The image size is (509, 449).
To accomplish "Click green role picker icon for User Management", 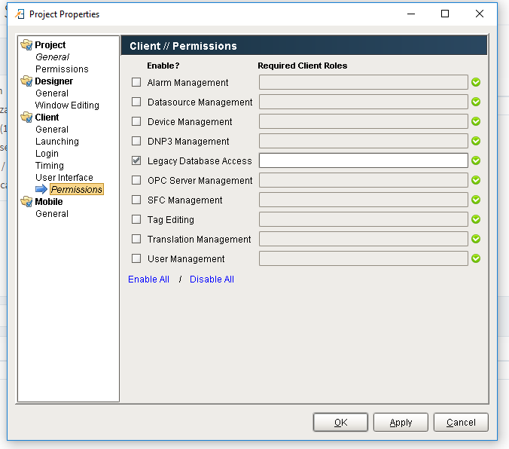I will point(476,258).
